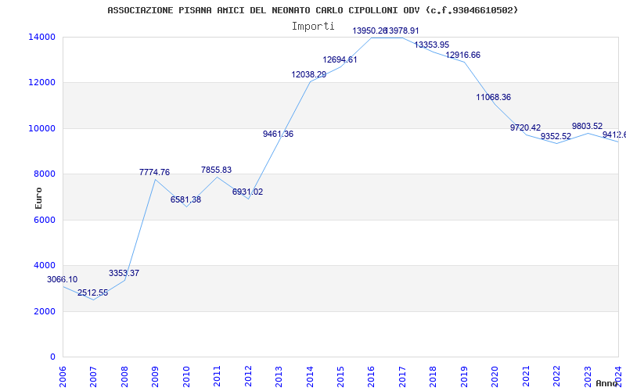The width and height of the screenshot is (626, 391).
Task: Click x-axis year label 2012
Action: click(248, 376)
